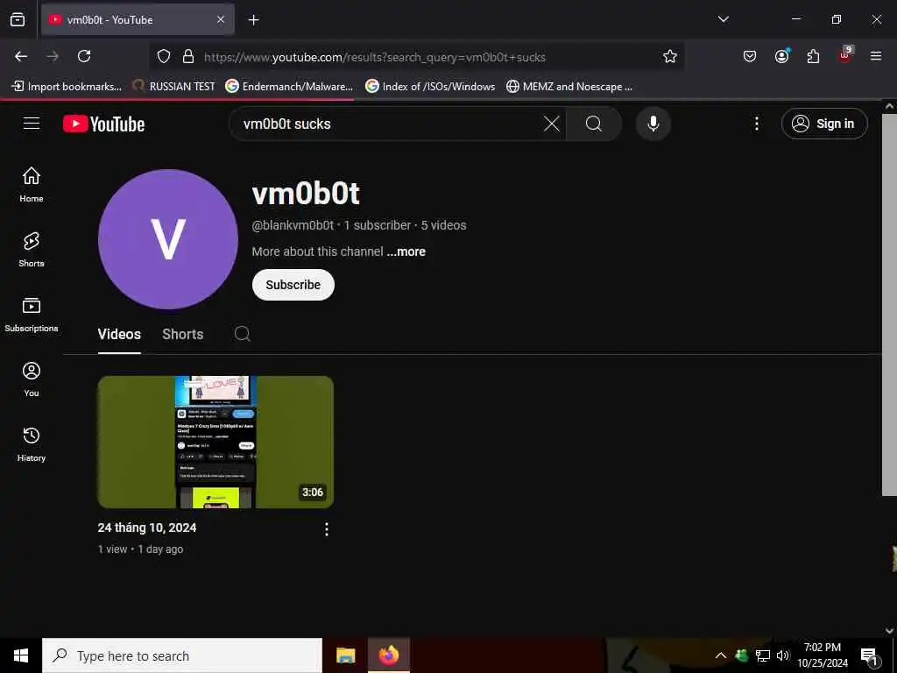Subscribe to the vm0b0t channel

[x=293, y=285]
